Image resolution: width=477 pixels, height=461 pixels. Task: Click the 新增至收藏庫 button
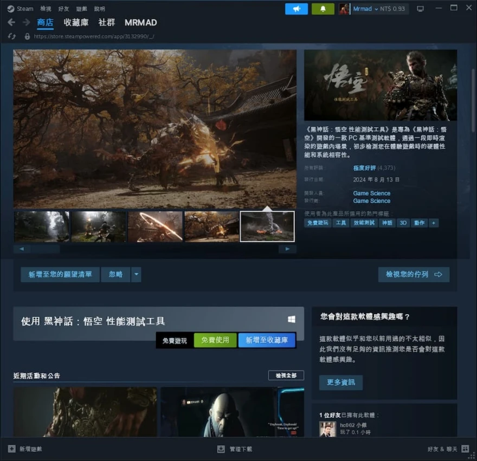coord(267,340)
